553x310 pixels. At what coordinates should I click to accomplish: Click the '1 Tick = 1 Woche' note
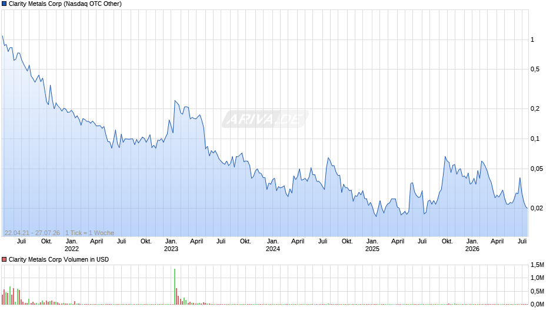pos(89,233)
